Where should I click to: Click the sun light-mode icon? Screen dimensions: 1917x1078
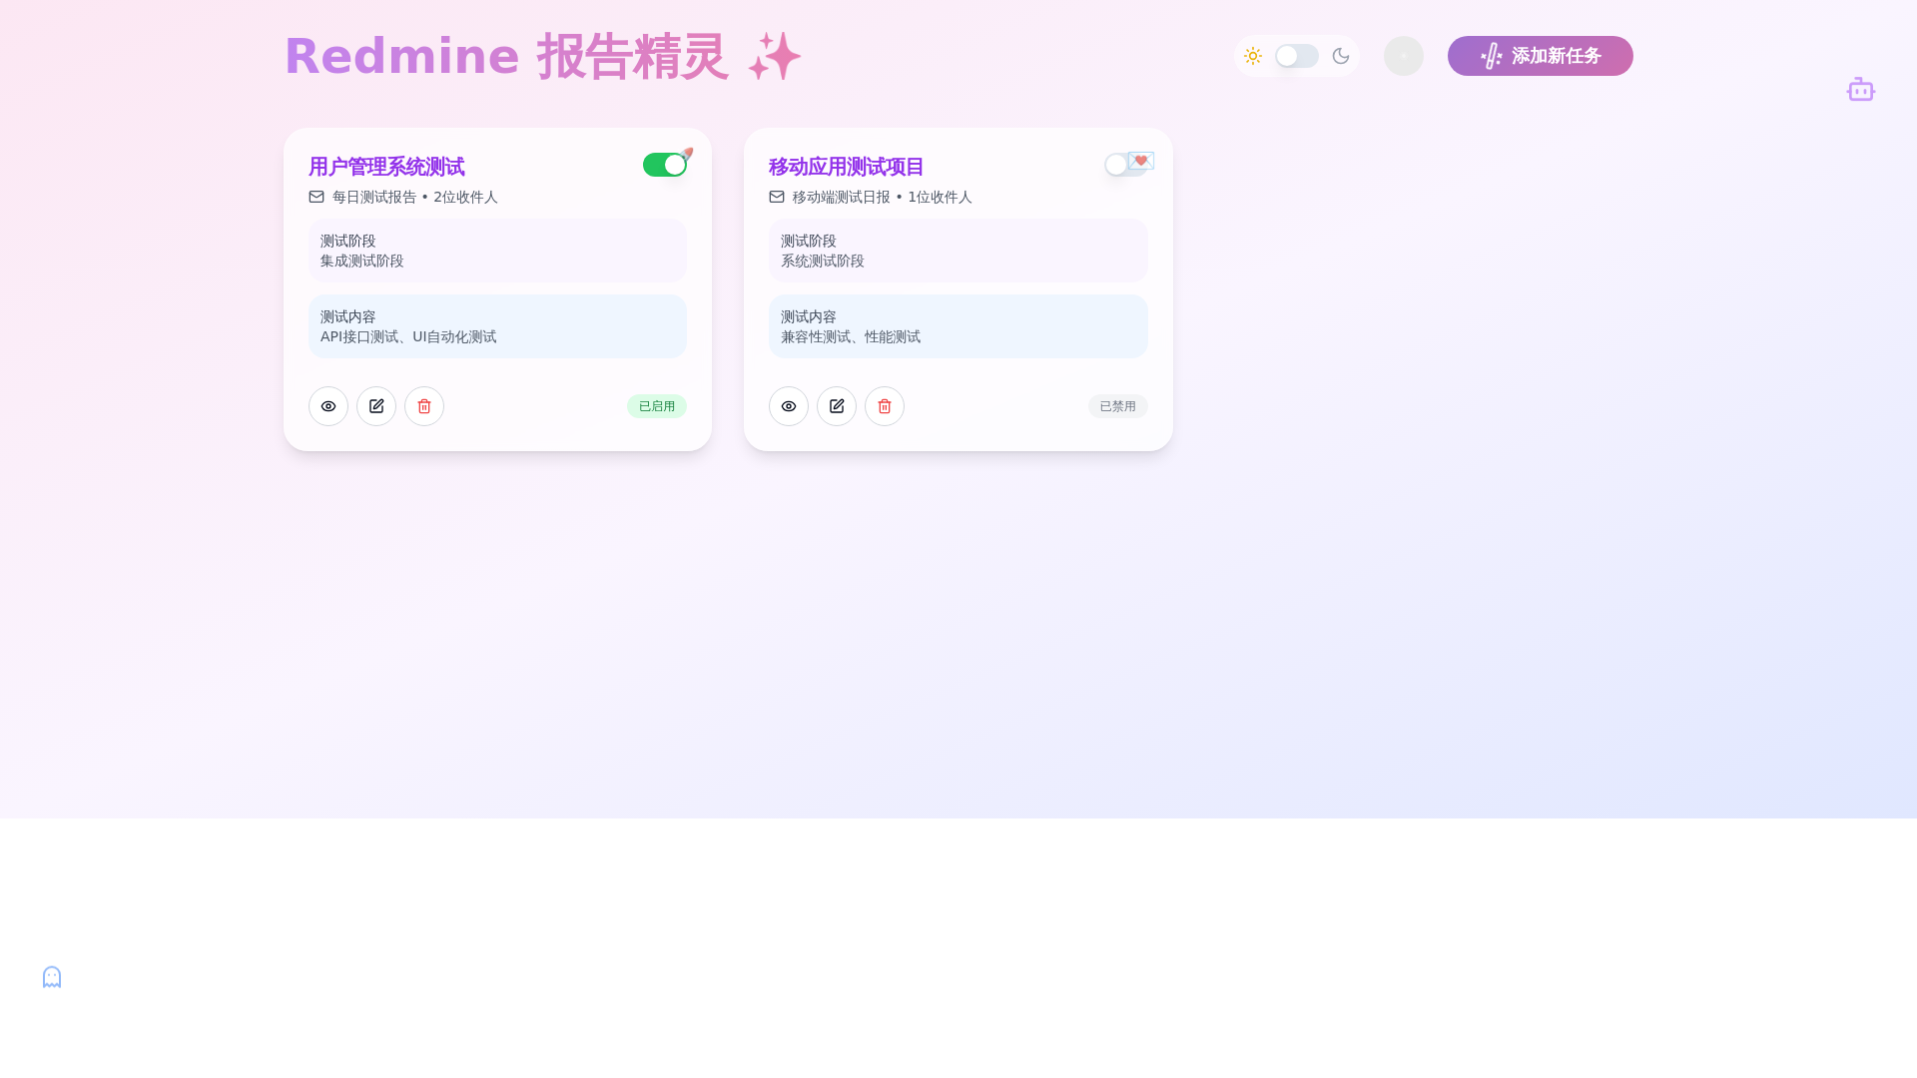(x=1253, y=56)
